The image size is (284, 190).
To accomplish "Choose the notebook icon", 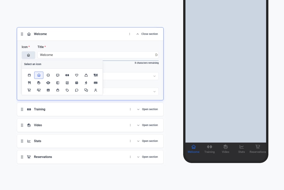I will tap(58, 83).
